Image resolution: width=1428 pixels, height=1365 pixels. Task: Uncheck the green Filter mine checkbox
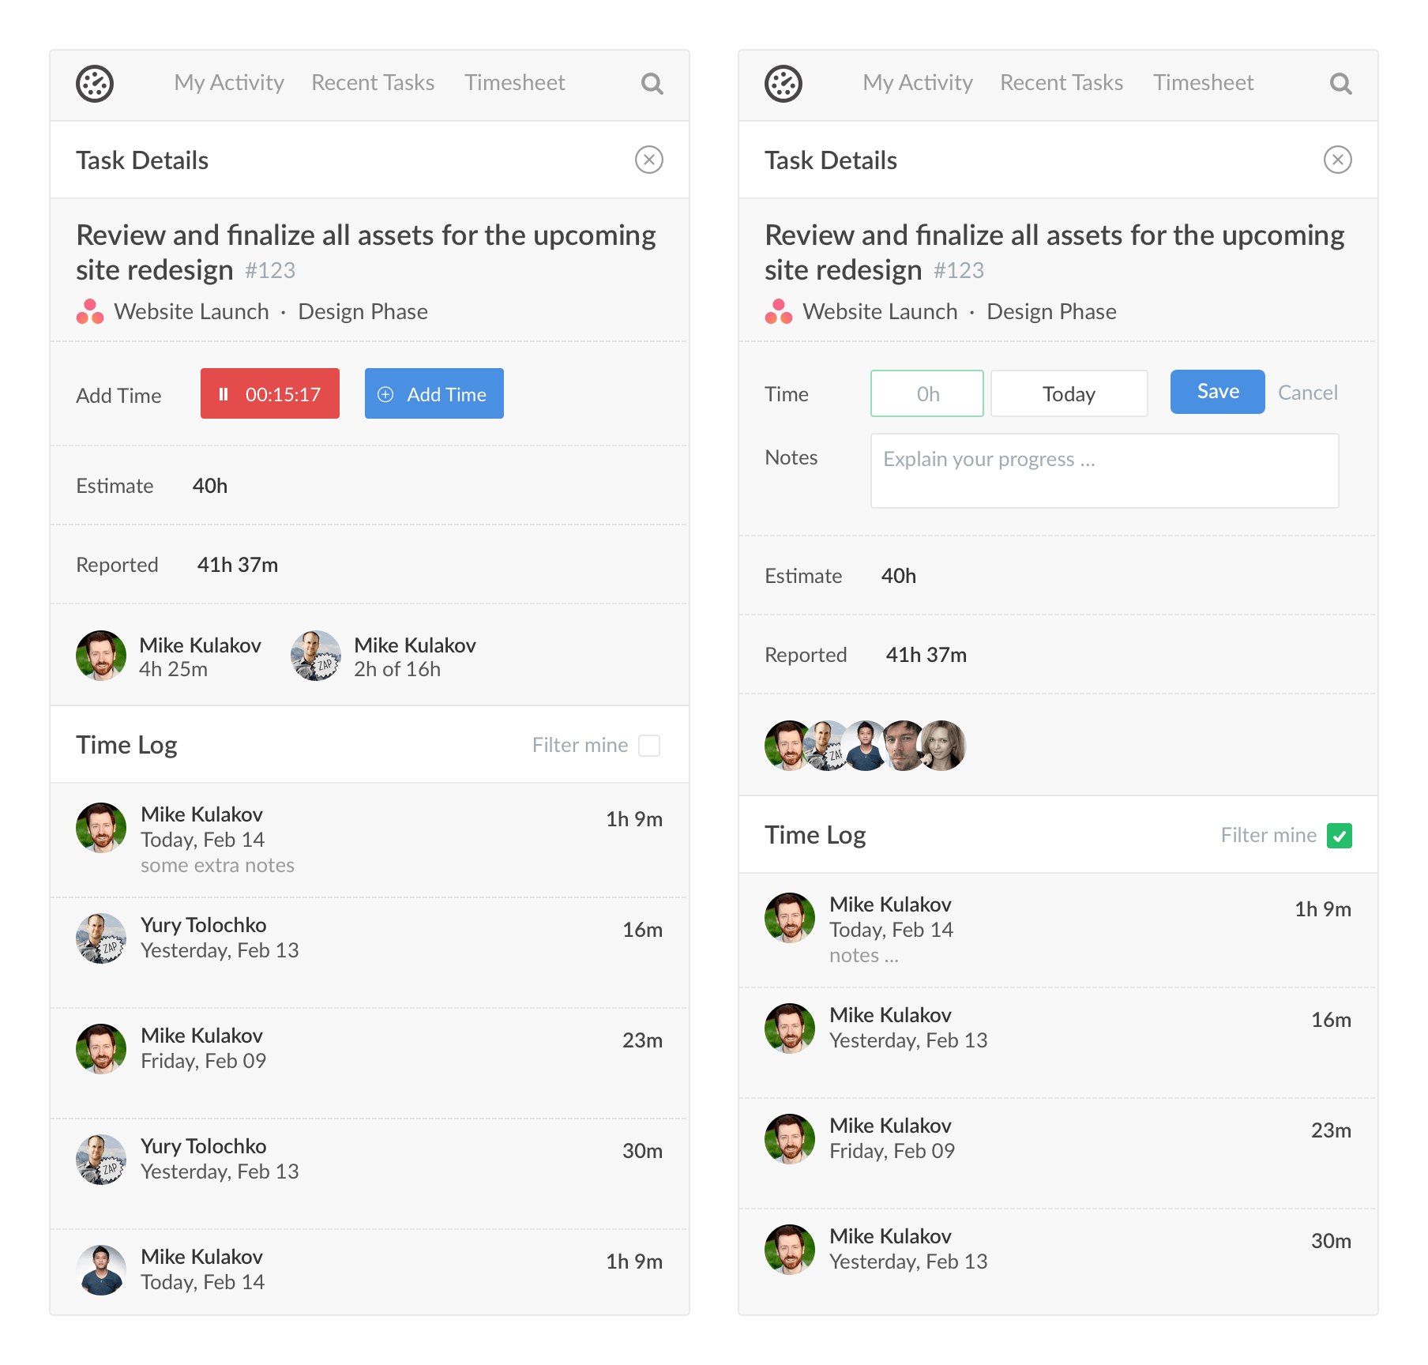click(x=1339, y=835)
